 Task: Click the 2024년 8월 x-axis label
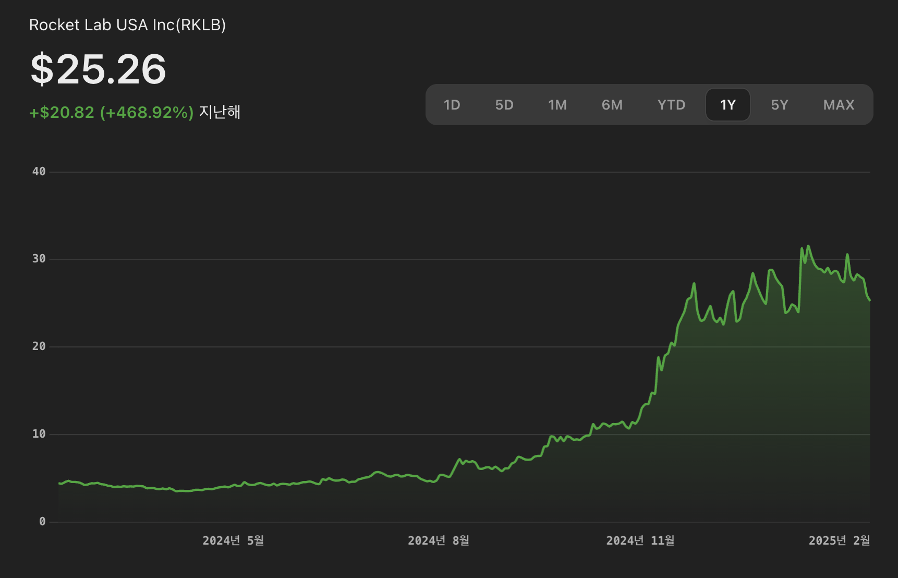pos(439,540)
